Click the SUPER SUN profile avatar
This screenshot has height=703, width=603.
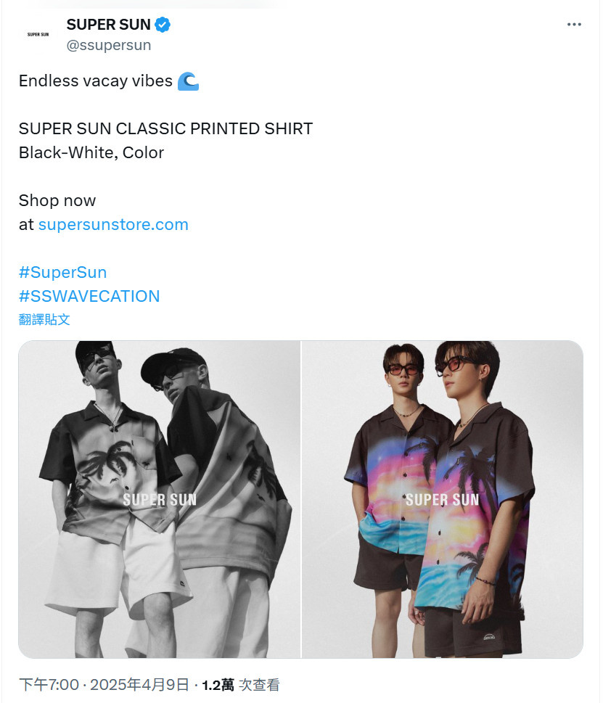pyautogui.click(x=38, y=34)
